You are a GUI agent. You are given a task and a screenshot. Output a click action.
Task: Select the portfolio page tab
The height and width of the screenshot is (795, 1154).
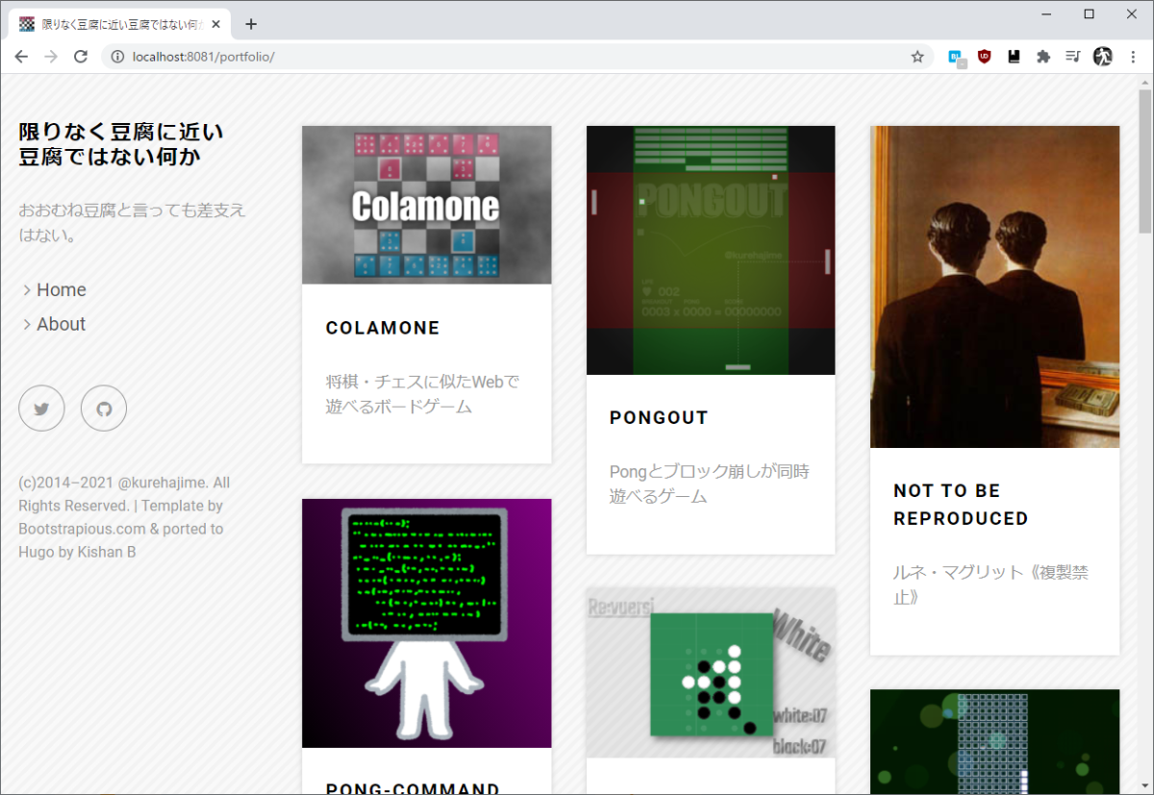pos(118,24)
